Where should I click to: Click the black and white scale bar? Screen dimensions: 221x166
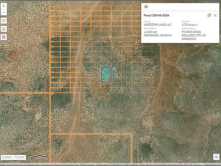37,156
